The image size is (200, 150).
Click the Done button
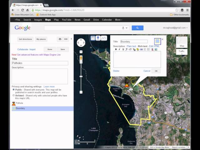(50, 49)
